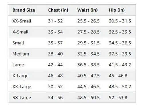
Task: Click hip value 48.5 - 50.2
Action: 120,87
